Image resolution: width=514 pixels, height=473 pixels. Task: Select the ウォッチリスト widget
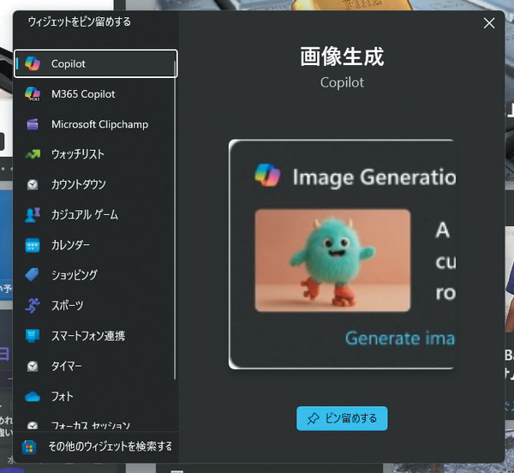click(x=96, y=154)
